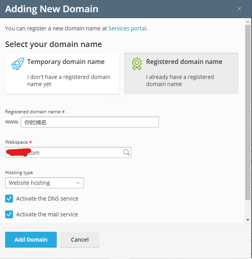Viewport: 252px width, 259px height.
Task: Open the Services portal link
Action: 127,28
